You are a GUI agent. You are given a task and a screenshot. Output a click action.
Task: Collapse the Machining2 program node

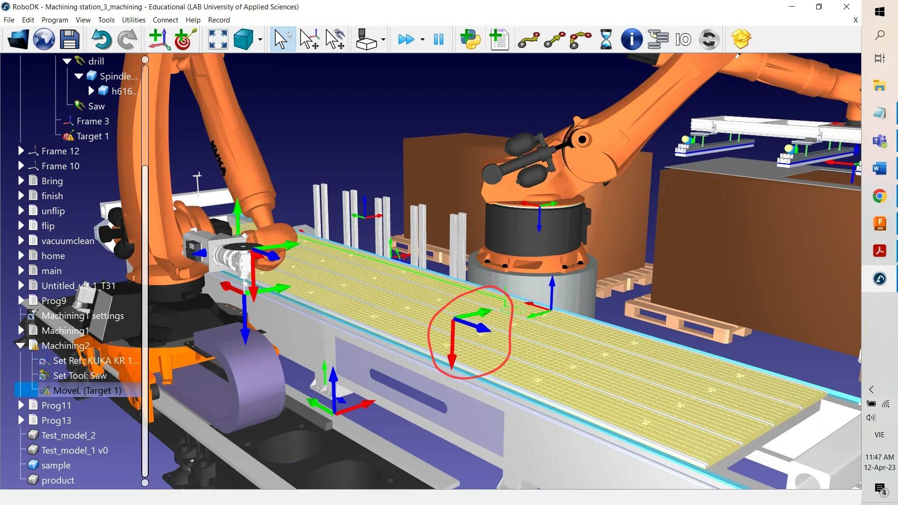click(21, 346)
